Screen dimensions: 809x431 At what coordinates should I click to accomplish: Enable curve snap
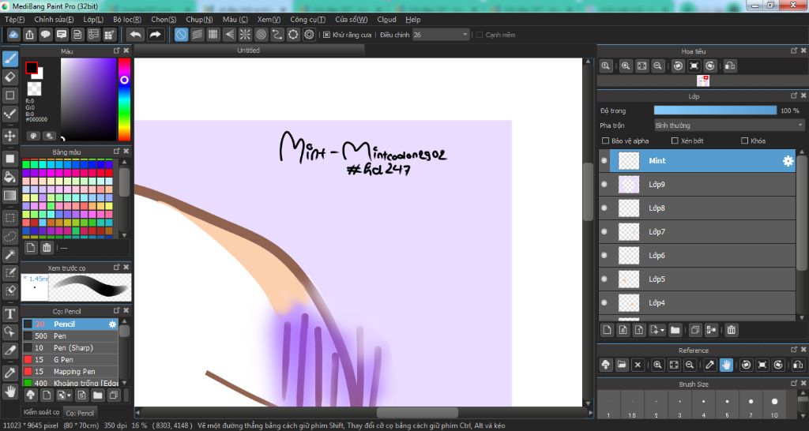[277, 35]
